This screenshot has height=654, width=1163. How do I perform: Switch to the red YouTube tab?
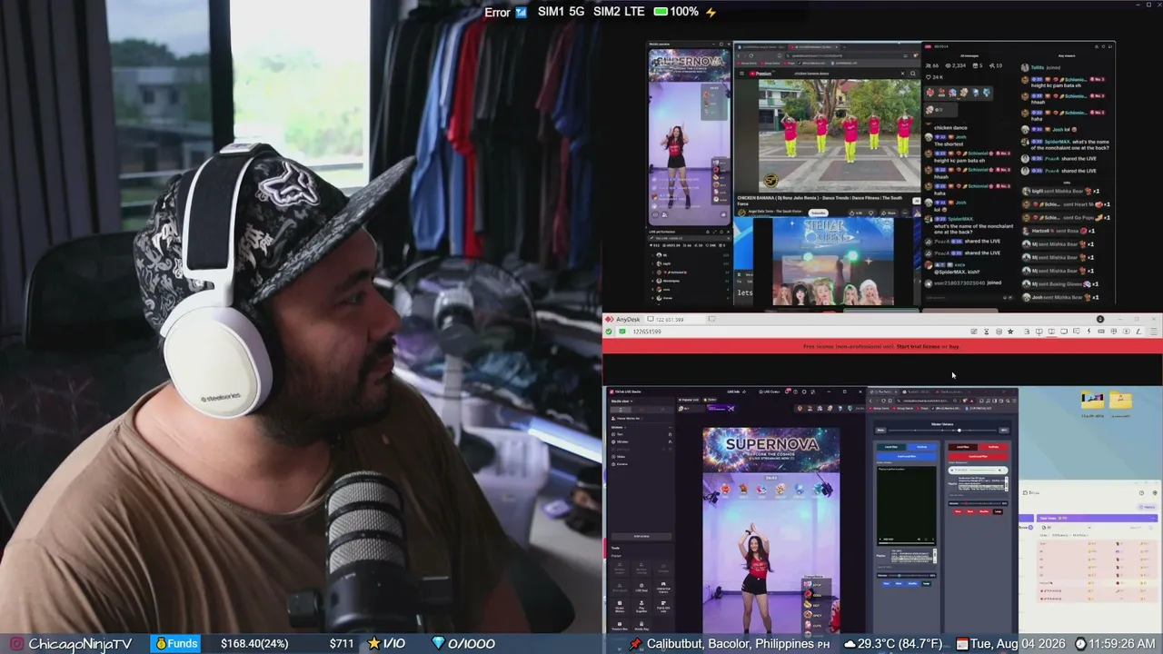point(993,447)
